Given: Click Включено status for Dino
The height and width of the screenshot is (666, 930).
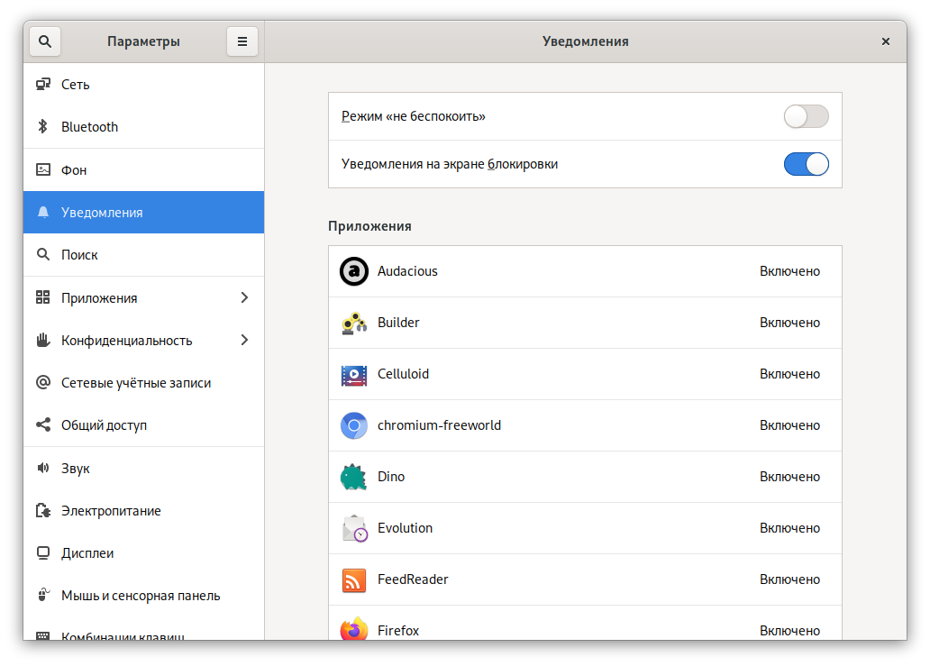Looking at the screenshot, I should pos(789,477).
